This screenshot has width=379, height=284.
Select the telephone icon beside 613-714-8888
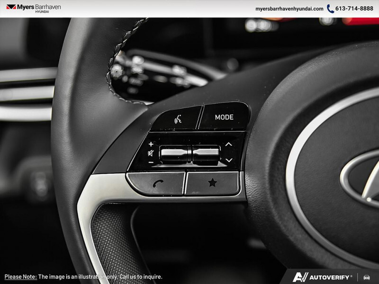pyautogui.click(x=330, y=8)
